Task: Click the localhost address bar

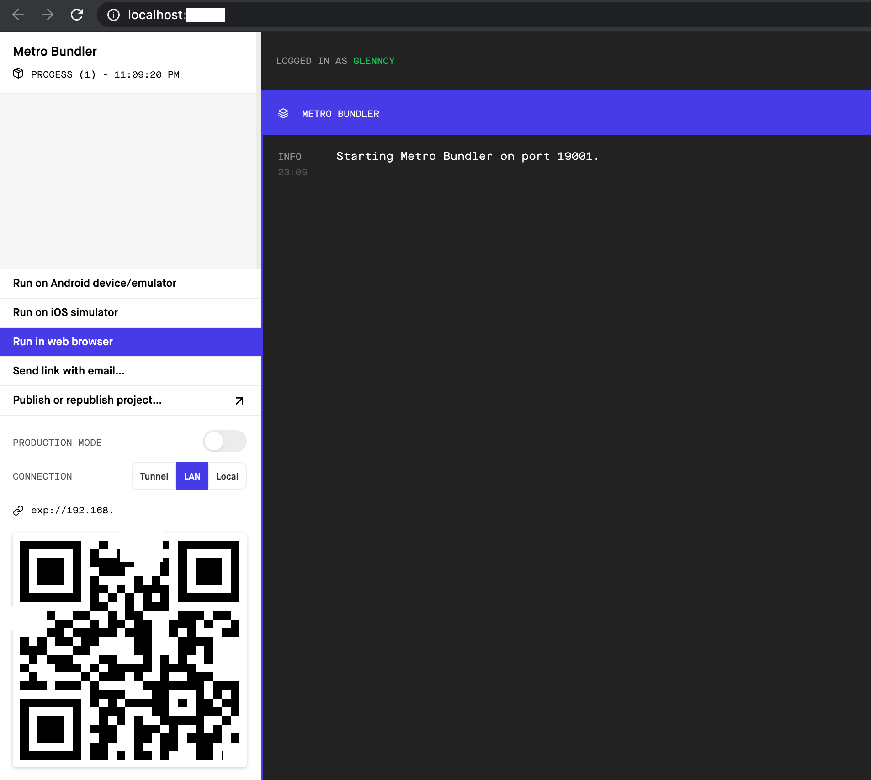Action: (x=484, y=15)
